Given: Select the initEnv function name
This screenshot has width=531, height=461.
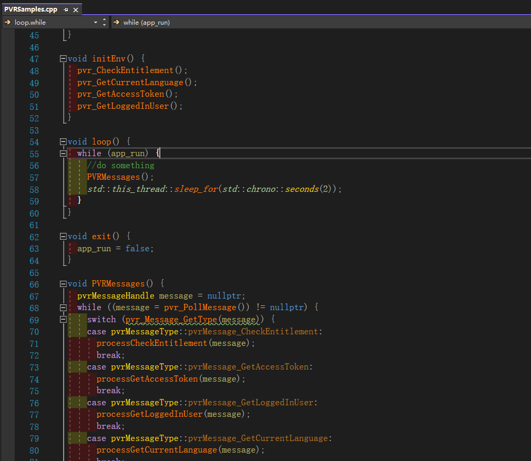Looking at the screenshot, I should click(x=109, y=58).
